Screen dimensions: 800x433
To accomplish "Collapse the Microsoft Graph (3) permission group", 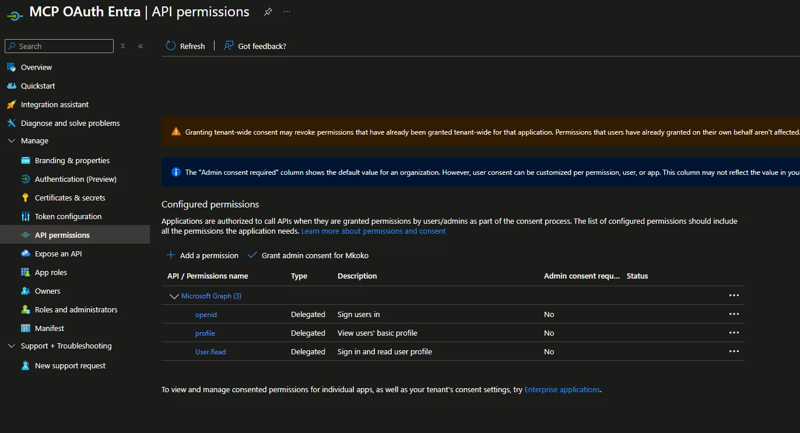I will click(x=174, y=296).
